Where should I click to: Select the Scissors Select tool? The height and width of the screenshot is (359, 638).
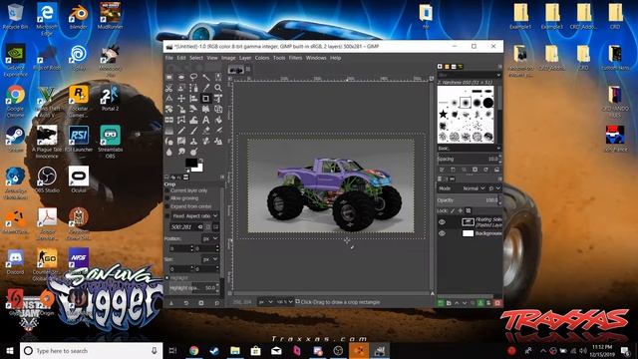pyautogui.click(x=169, y=88)
